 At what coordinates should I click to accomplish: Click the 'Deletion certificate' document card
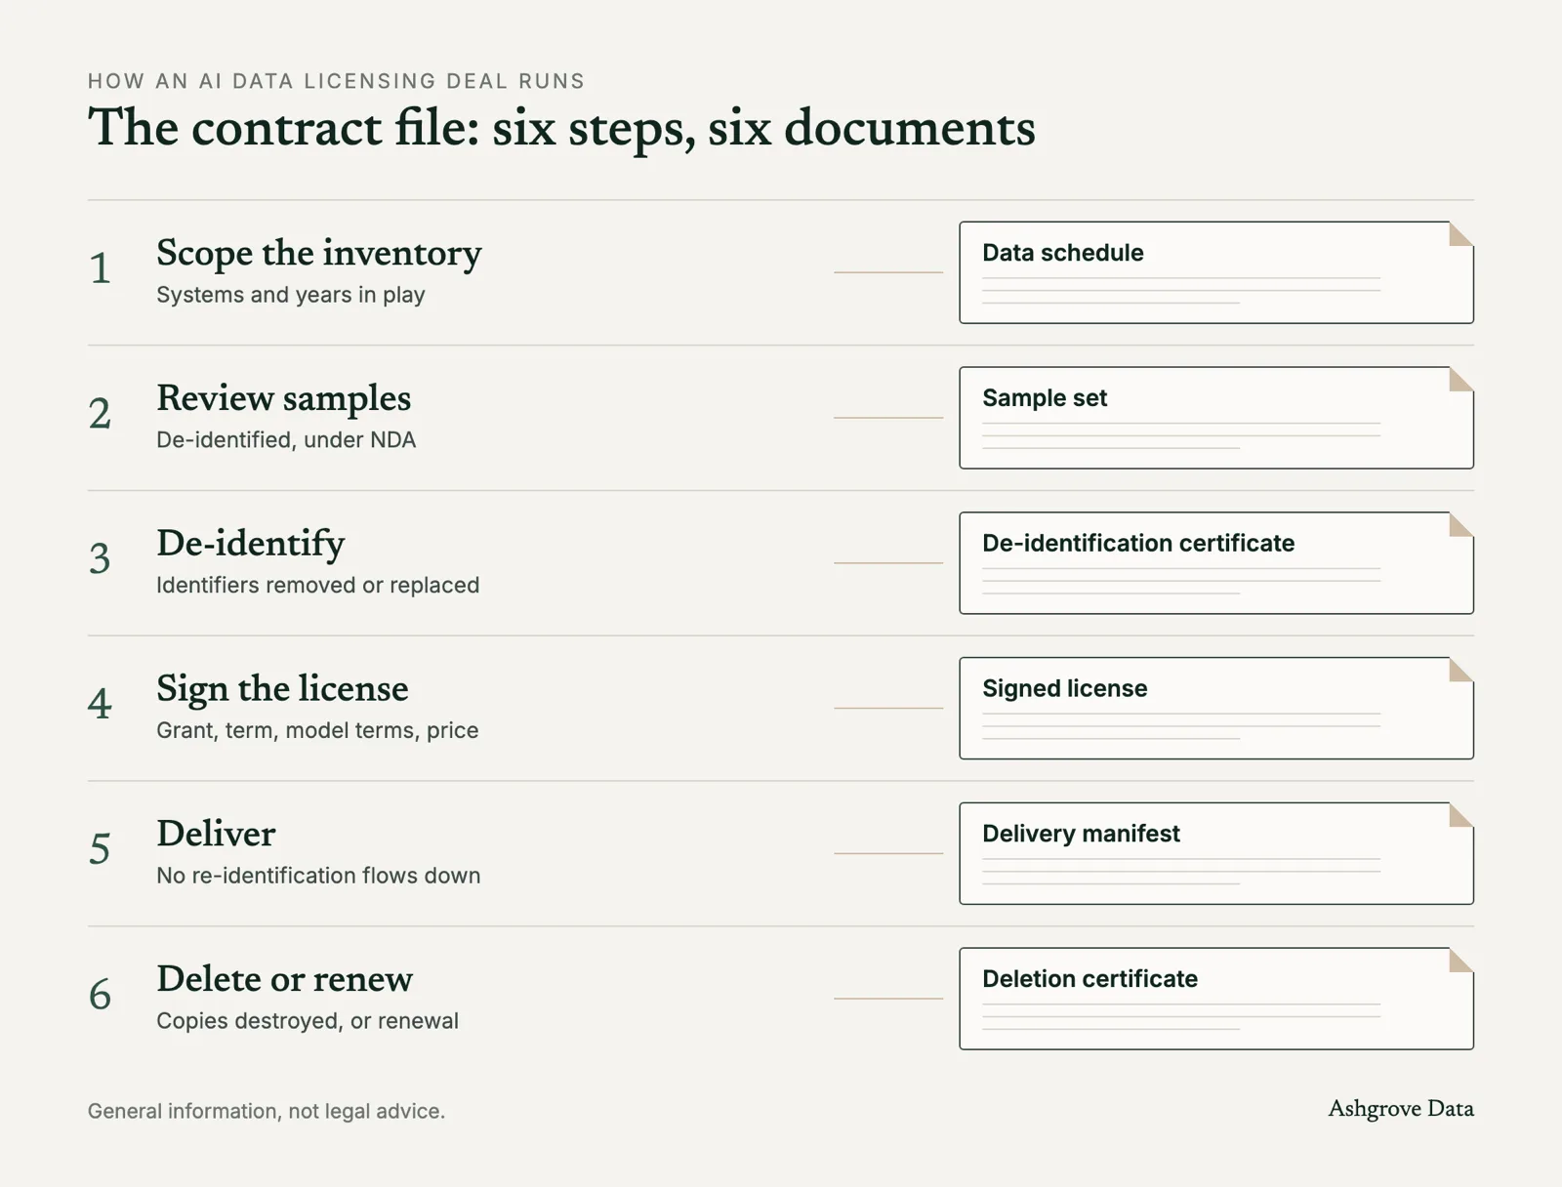[x=1216, y=1000]
